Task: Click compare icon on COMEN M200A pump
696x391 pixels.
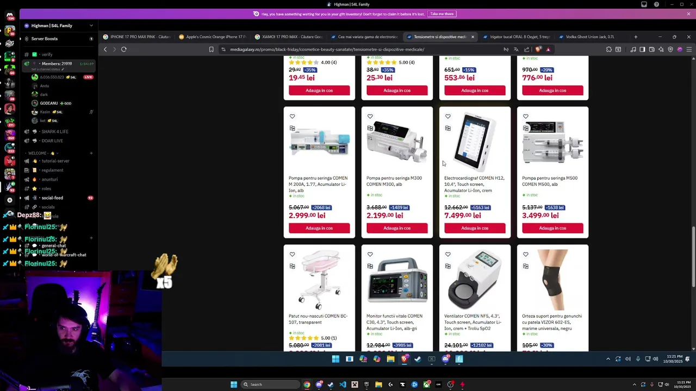Action: [292, 128]
